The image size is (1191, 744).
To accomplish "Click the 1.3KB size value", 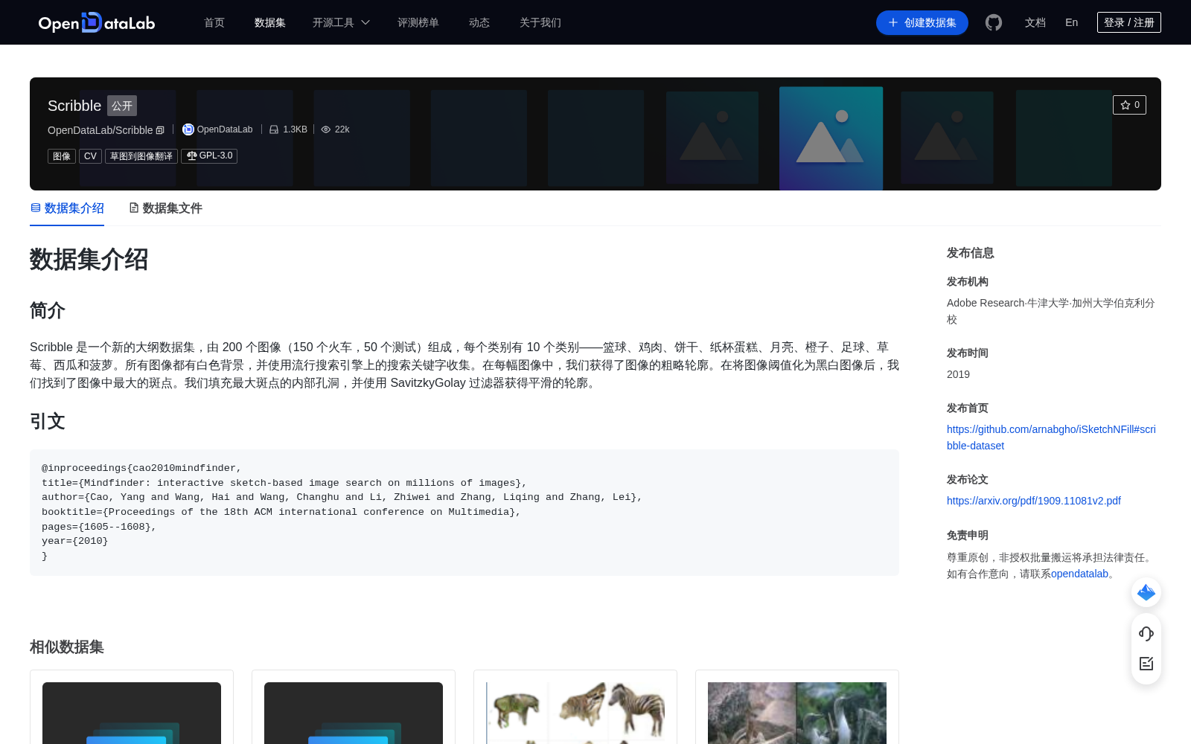I will (x=296, y=129).
